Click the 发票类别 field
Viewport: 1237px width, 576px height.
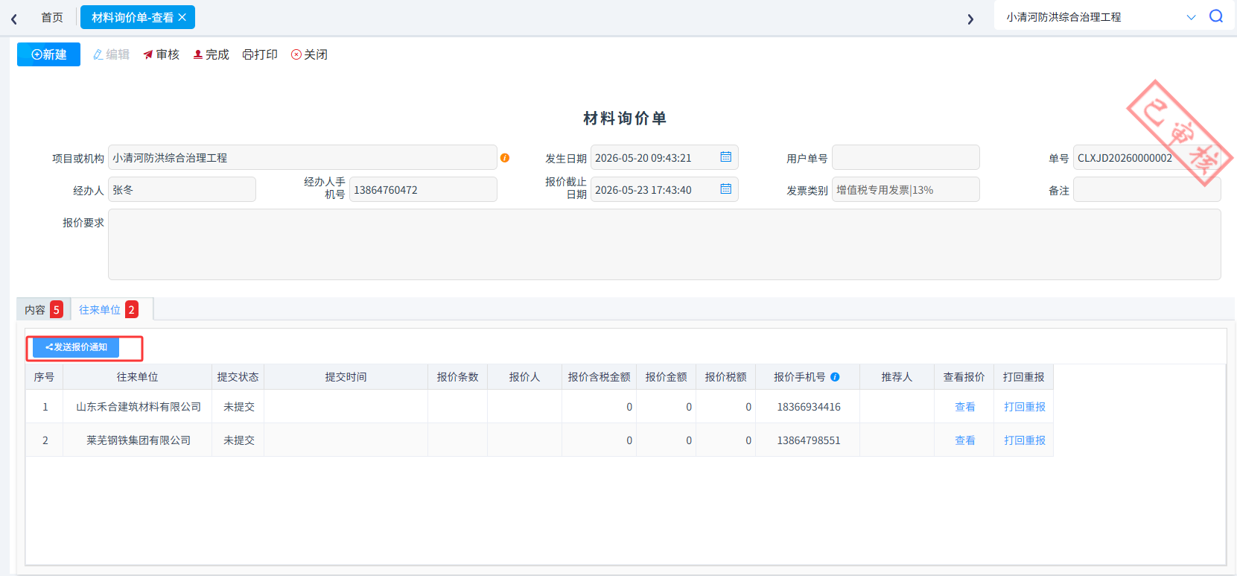pos(906,189)
